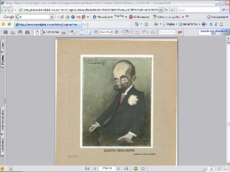Open the create PDF documents link
230x172 pixels.
(214, 32)
